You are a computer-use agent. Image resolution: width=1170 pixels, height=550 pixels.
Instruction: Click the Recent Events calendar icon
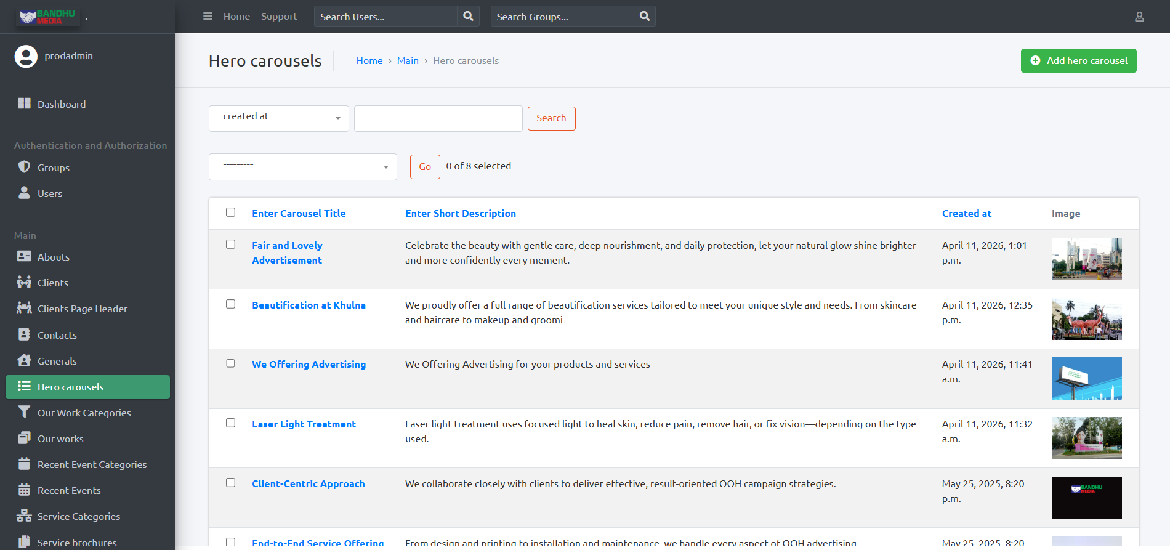tap(24, 490)
